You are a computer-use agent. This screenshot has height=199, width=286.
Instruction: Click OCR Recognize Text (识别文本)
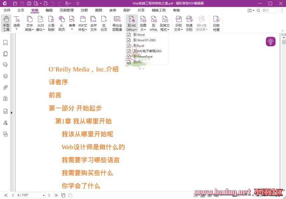tap(178, 23)
